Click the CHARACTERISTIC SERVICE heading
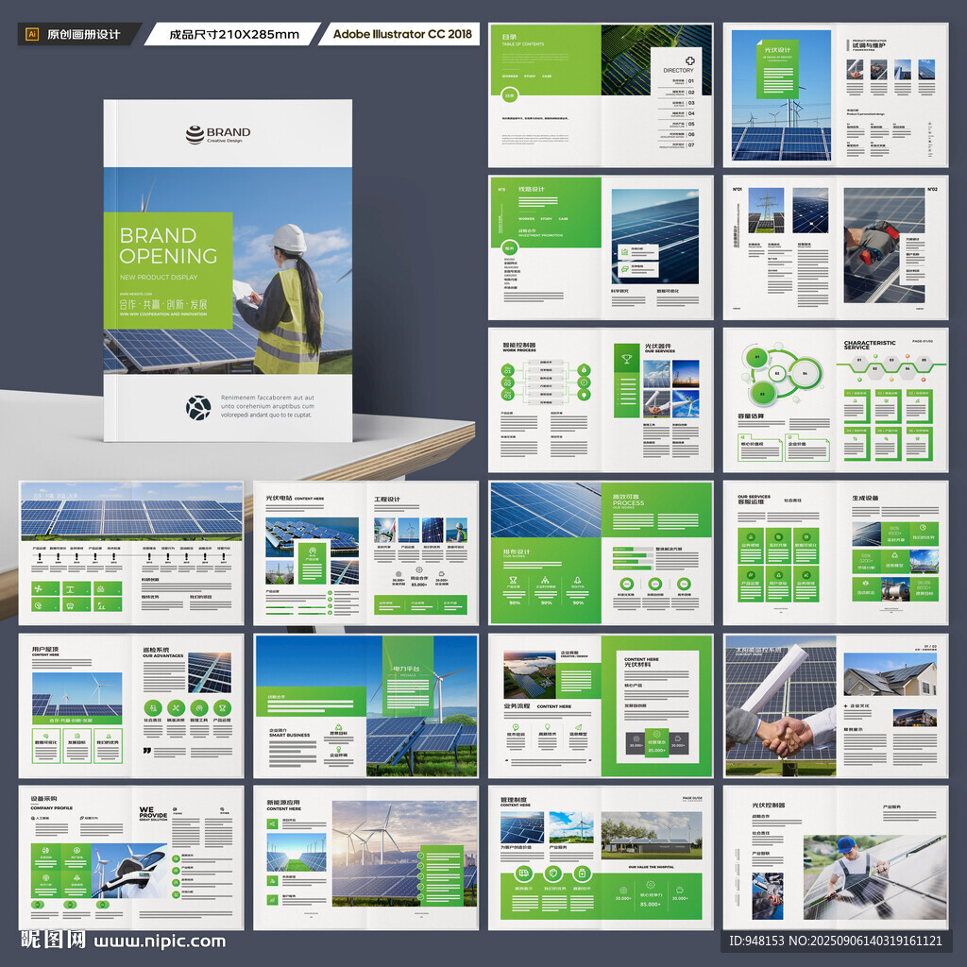This screenshot has height=967, width=967. pos(870,345)
